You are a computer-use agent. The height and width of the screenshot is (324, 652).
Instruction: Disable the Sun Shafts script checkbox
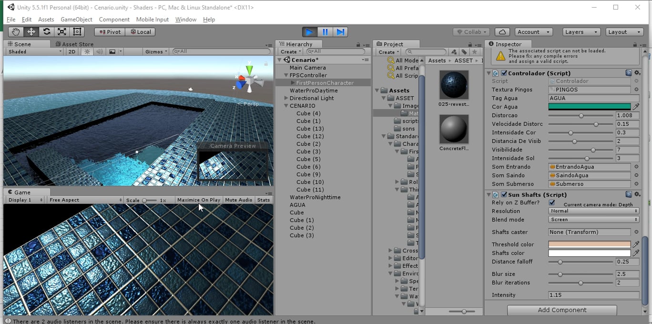point(504,194)
